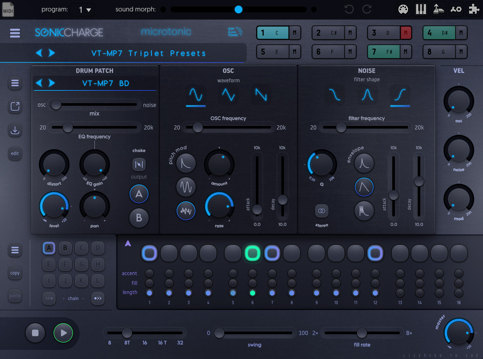Select output A

(139, 194)
